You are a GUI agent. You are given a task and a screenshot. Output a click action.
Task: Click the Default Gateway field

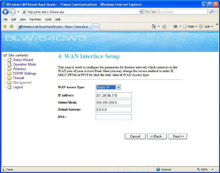[x=114, y=109]
